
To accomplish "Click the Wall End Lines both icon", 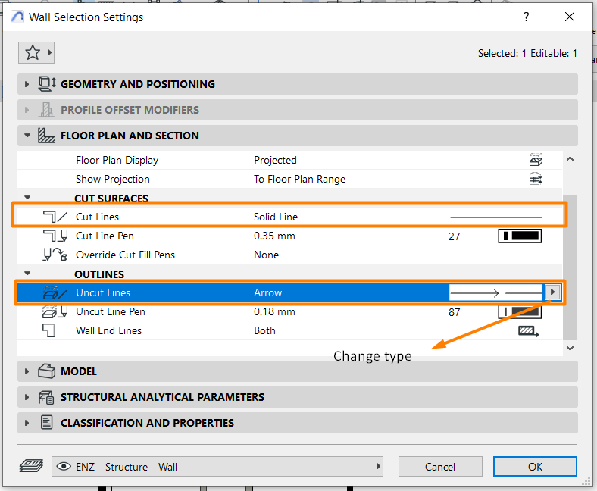I will [x=529, y=330].
